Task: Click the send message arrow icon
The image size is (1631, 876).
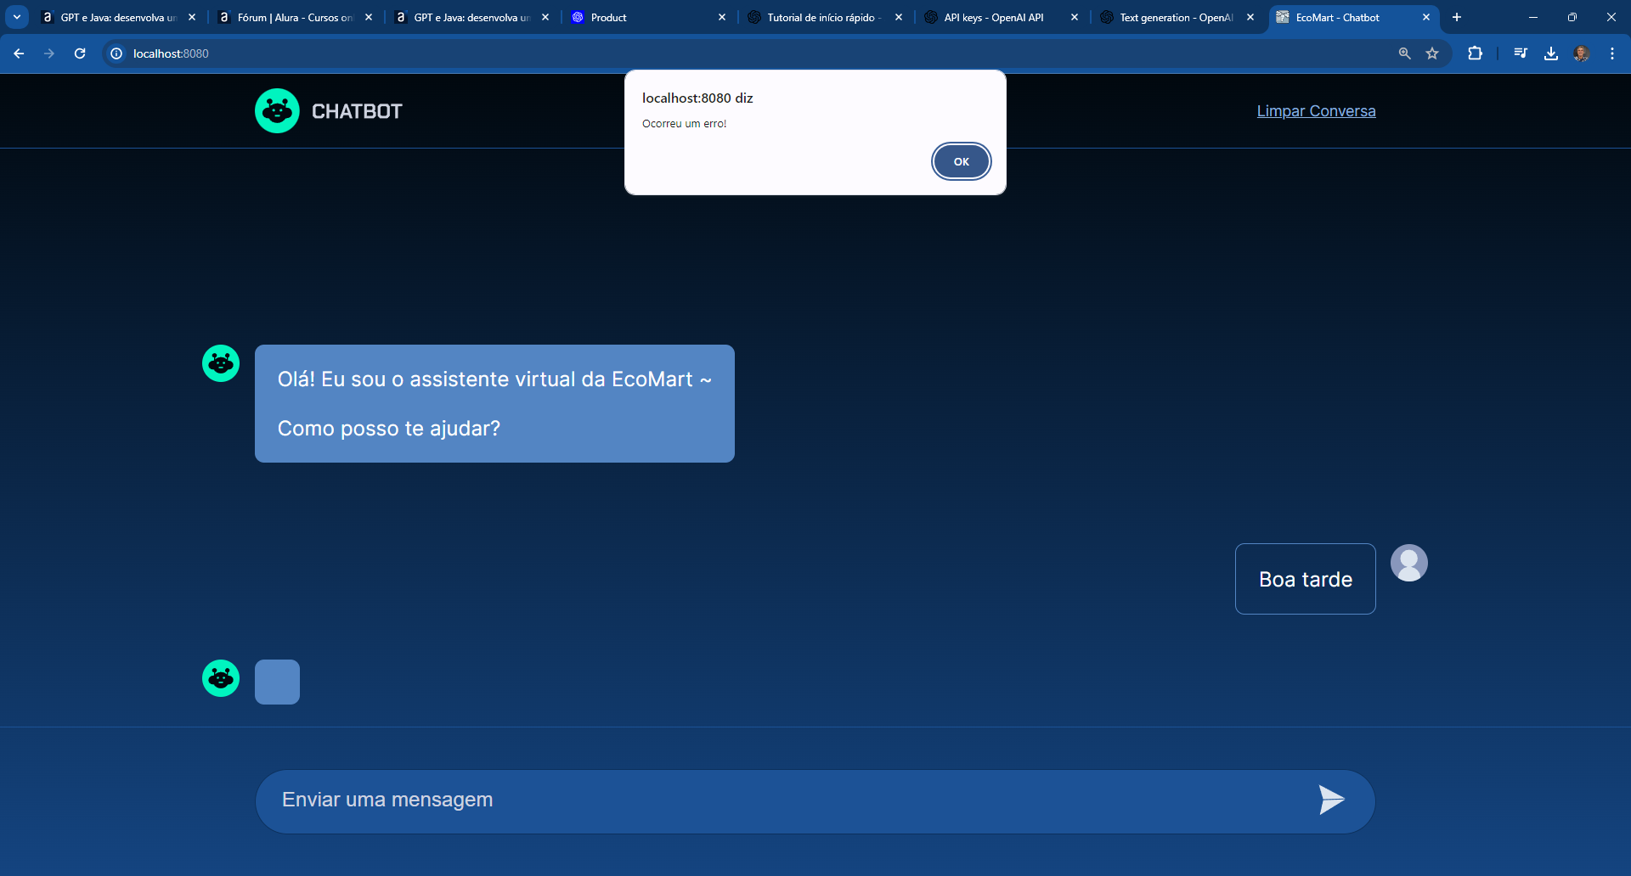Action: 1331,800
